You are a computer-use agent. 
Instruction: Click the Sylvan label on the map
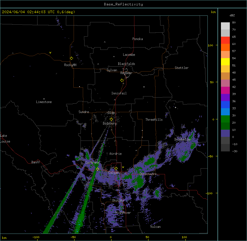[x=112, y=70]
